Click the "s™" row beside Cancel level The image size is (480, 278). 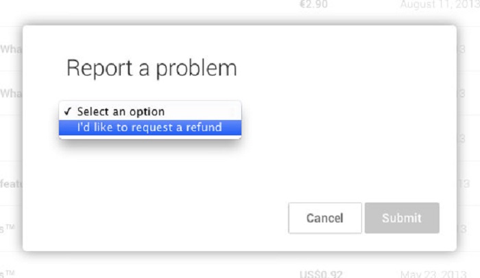tap(8, 229)
